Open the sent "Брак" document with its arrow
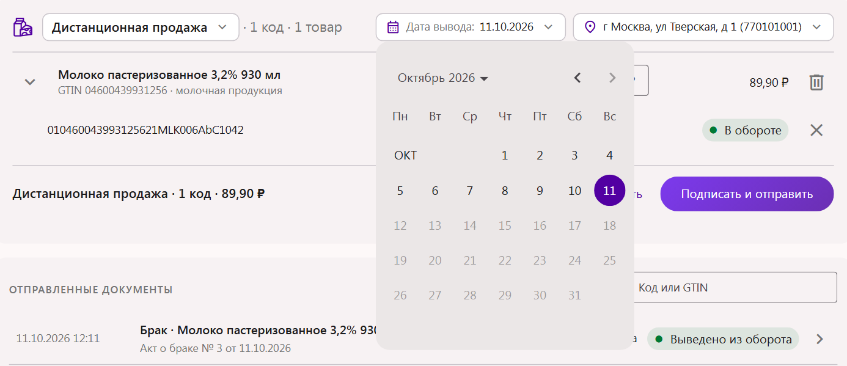Viewport: 847px width, 366px height. (x=820, y=339)
